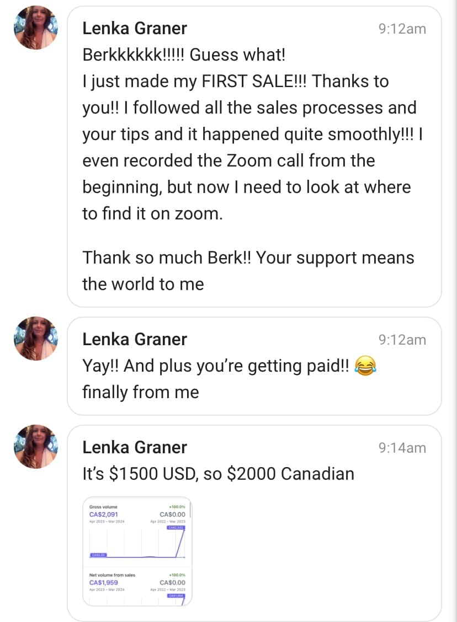
Task: Click avatar next to the $1500 USD message
Action: click(x=36, y=447)
